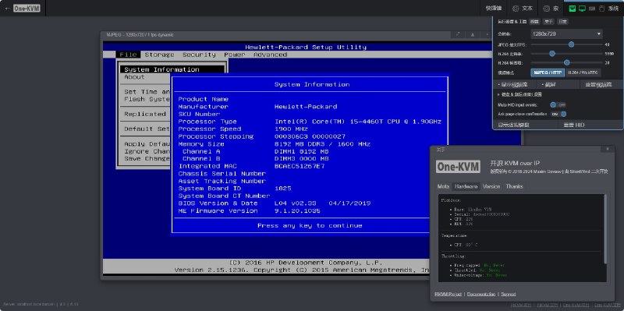Click the circular icon beside 文本
The width and height of the screenshot is (624, 311).
[516, 9]
